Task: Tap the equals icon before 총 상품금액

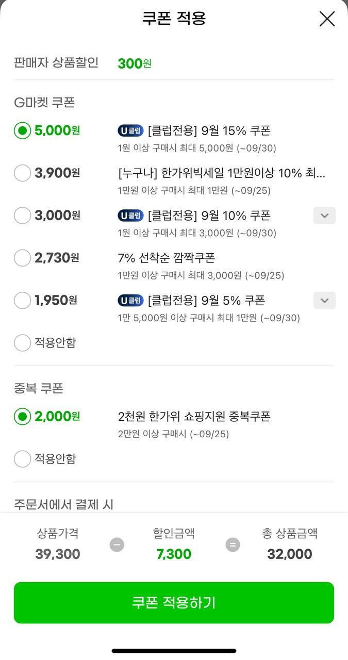Action: (x=233, y=544)
